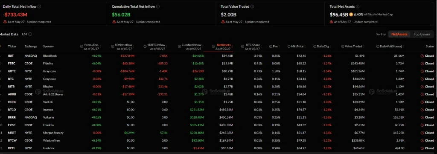Click the $84.97 market price value

pos(302,148)
